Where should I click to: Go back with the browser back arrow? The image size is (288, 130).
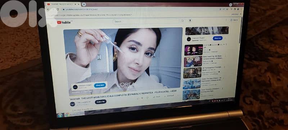[x=49, y=9]
